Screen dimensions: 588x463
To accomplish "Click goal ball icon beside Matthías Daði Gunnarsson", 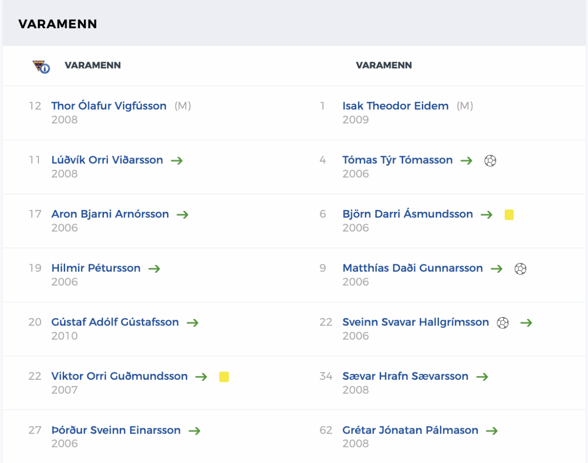I will click(520, 269).
